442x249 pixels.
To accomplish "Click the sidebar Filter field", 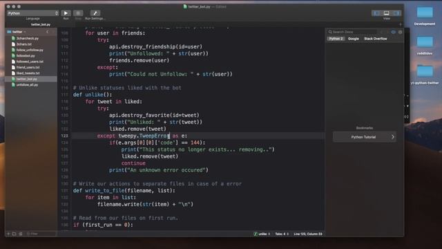I will (41, 234).
